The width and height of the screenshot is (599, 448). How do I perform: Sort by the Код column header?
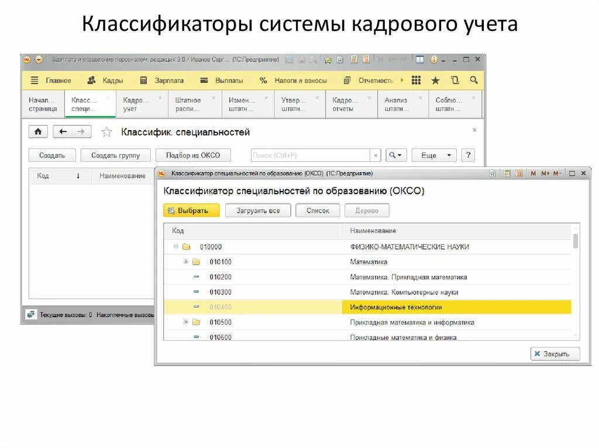(x=59, y=176)
